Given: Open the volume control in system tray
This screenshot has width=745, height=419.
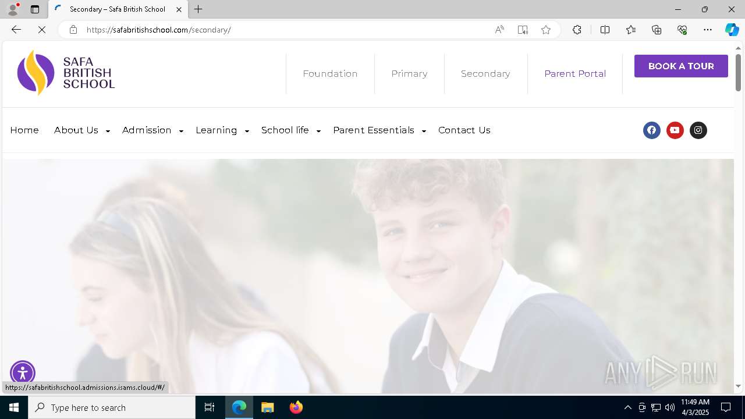Looking at the screenshot, I should click(670, 407).
